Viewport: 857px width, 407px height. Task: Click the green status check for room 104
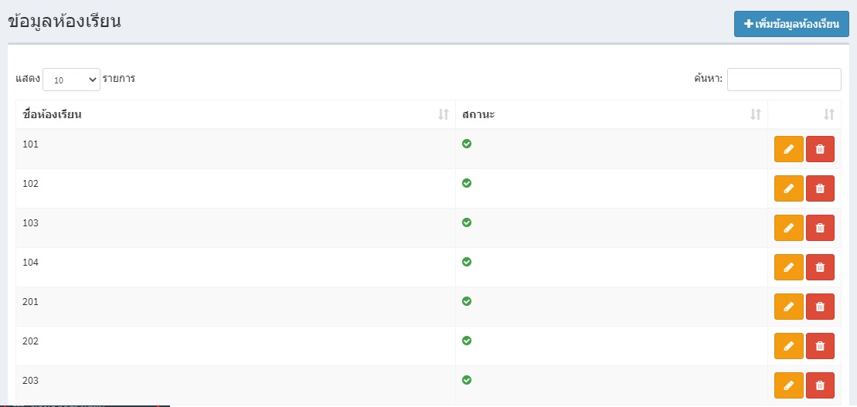point(467,262)
